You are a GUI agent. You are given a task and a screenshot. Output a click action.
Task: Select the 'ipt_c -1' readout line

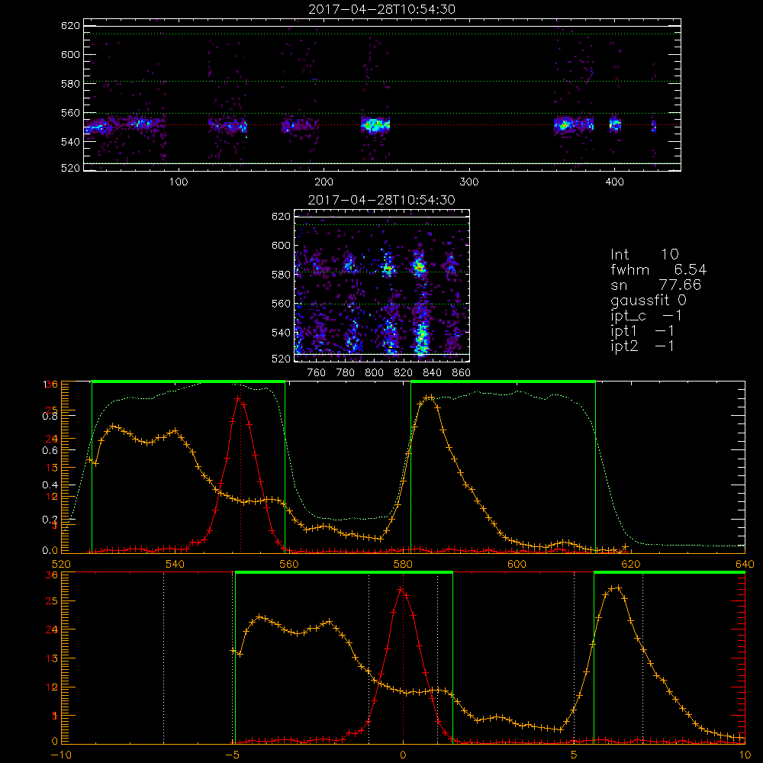point(646,316)
